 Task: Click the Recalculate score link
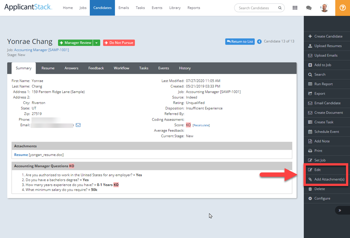201,125
